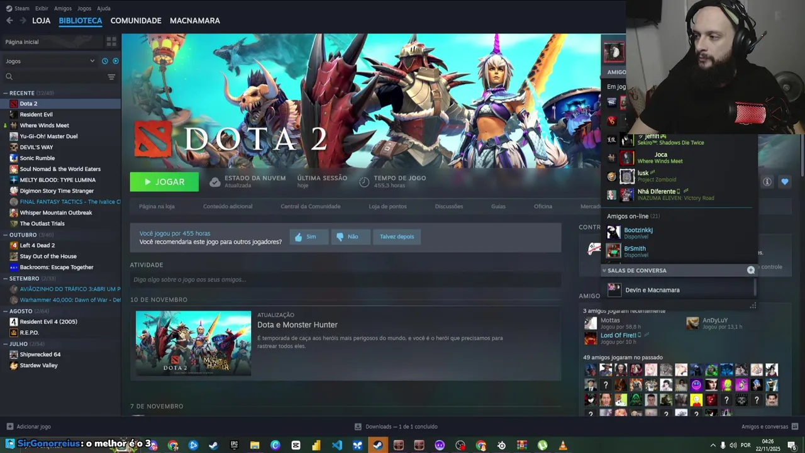Click the green JOGAR button
This screenshot has height=453, width=805.
[x=164, y=182]
